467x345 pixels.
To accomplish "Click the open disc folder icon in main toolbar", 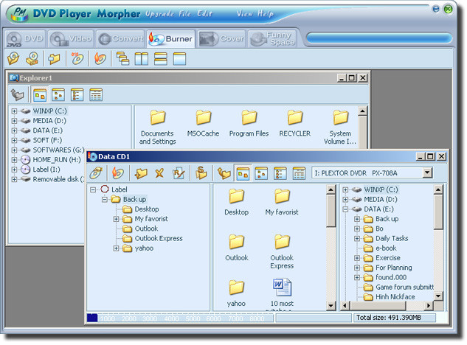I will click(13, 58).
